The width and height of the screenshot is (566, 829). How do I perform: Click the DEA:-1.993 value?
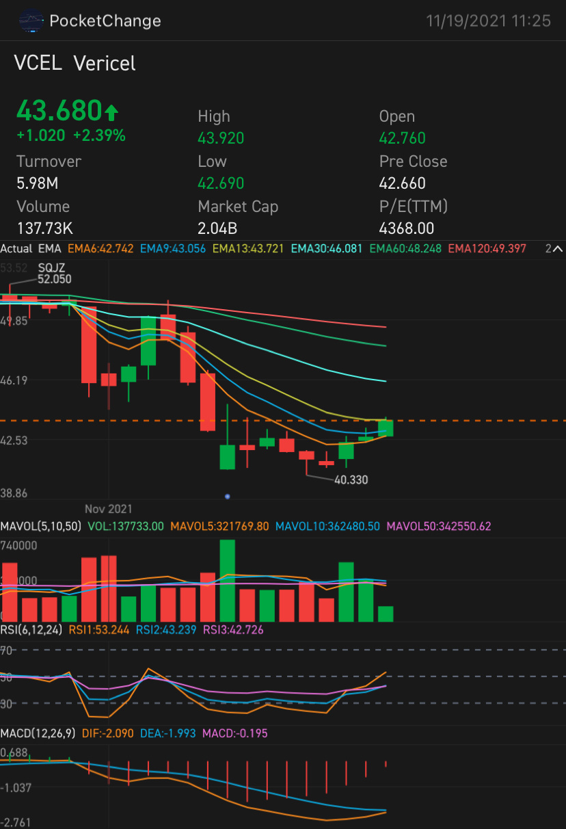168,733
